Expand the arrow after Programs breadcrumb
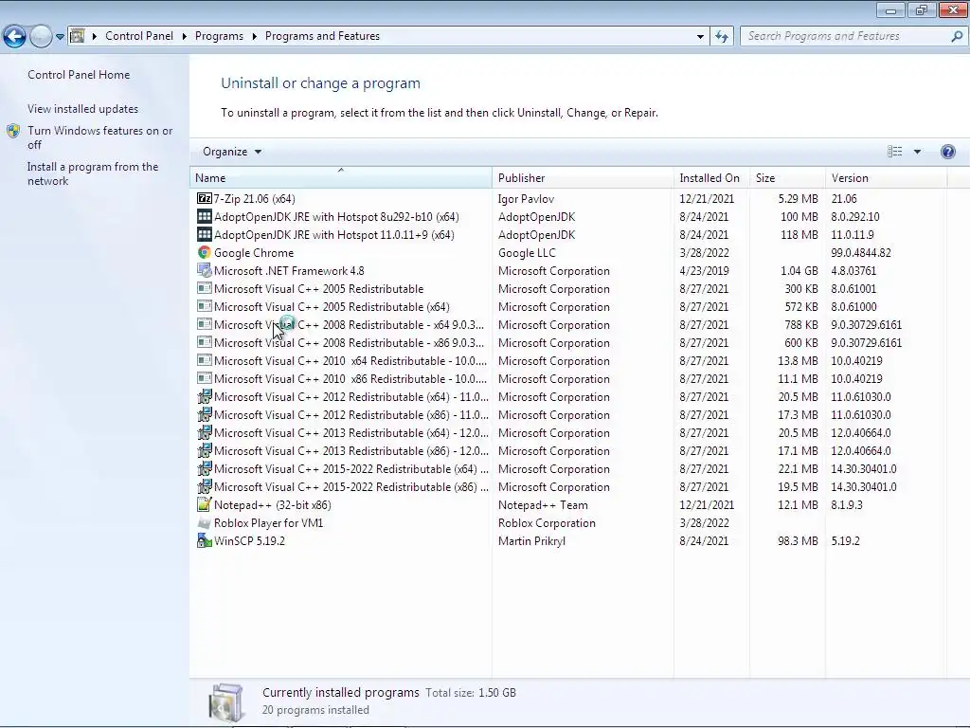This screenshot has height=728, width=970. coord(254,36)
